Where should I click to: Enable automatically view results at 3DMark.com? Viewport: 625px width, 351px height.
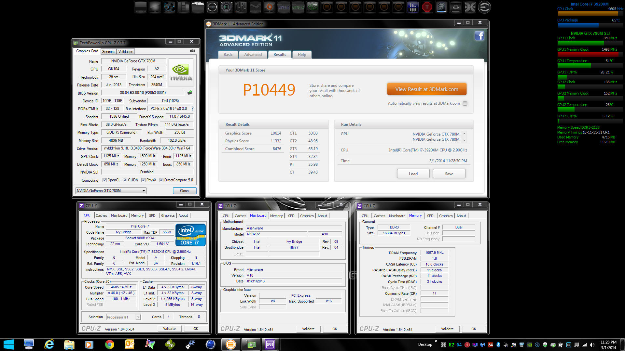[465, 104]
